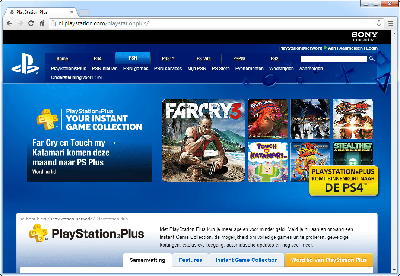This screenshot has width=400, height=276.
Task: Click the search magnifier icon
Action: (372, 59)
